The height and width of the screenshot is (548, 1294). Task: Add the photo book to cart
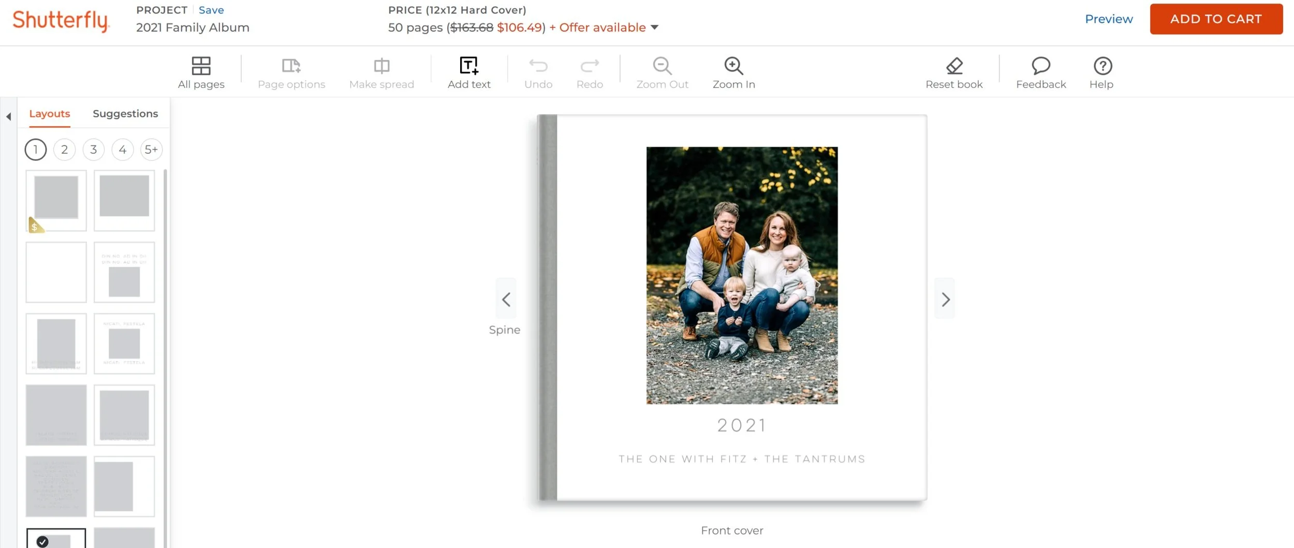coord(1216,19)
